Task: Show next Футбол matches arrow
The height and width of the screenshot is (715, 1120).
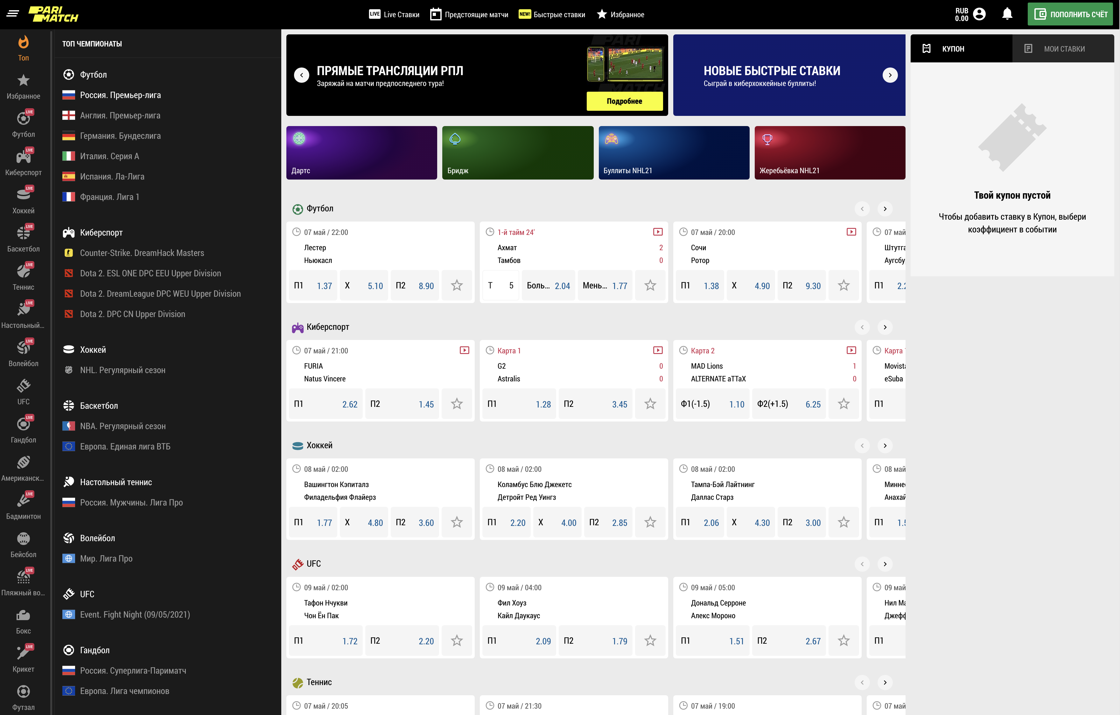Action: point(885,209)
